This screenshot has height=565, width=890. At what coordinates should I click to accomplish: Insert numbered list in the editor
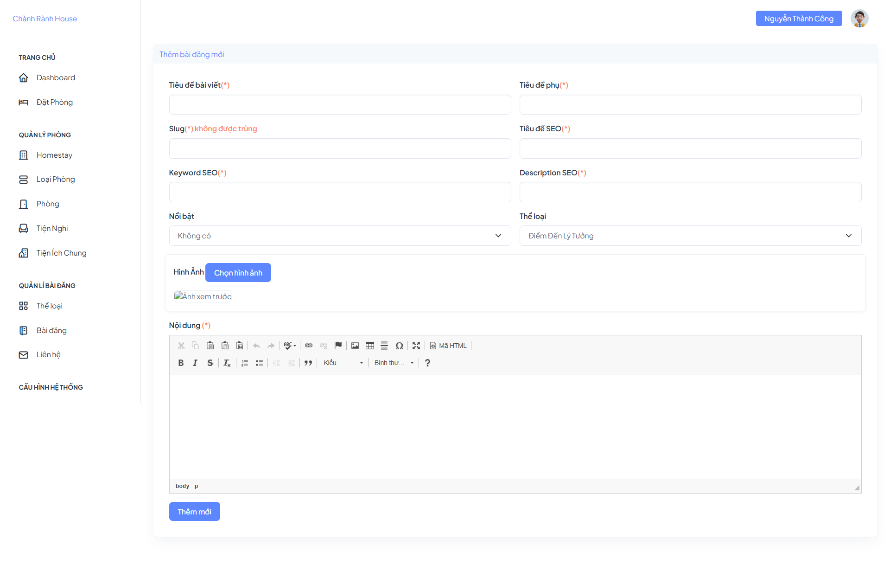[245, 363]
